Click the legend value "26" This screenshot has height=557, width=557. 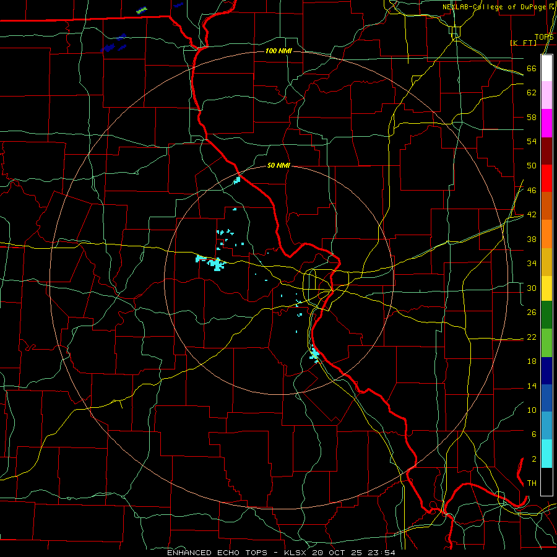point(532,313)
